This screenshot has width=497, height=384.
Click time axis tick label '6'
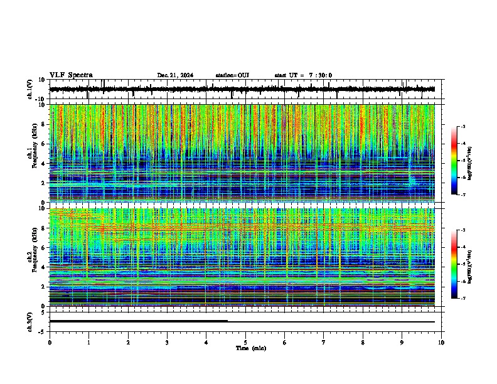(284, 343)
